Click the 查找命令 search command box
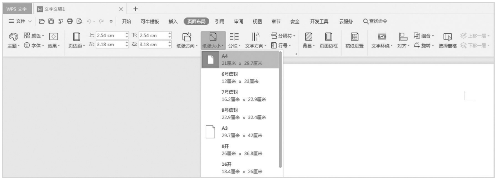The image size is (497, 180). pyautogui.click(x=375, y=21)
